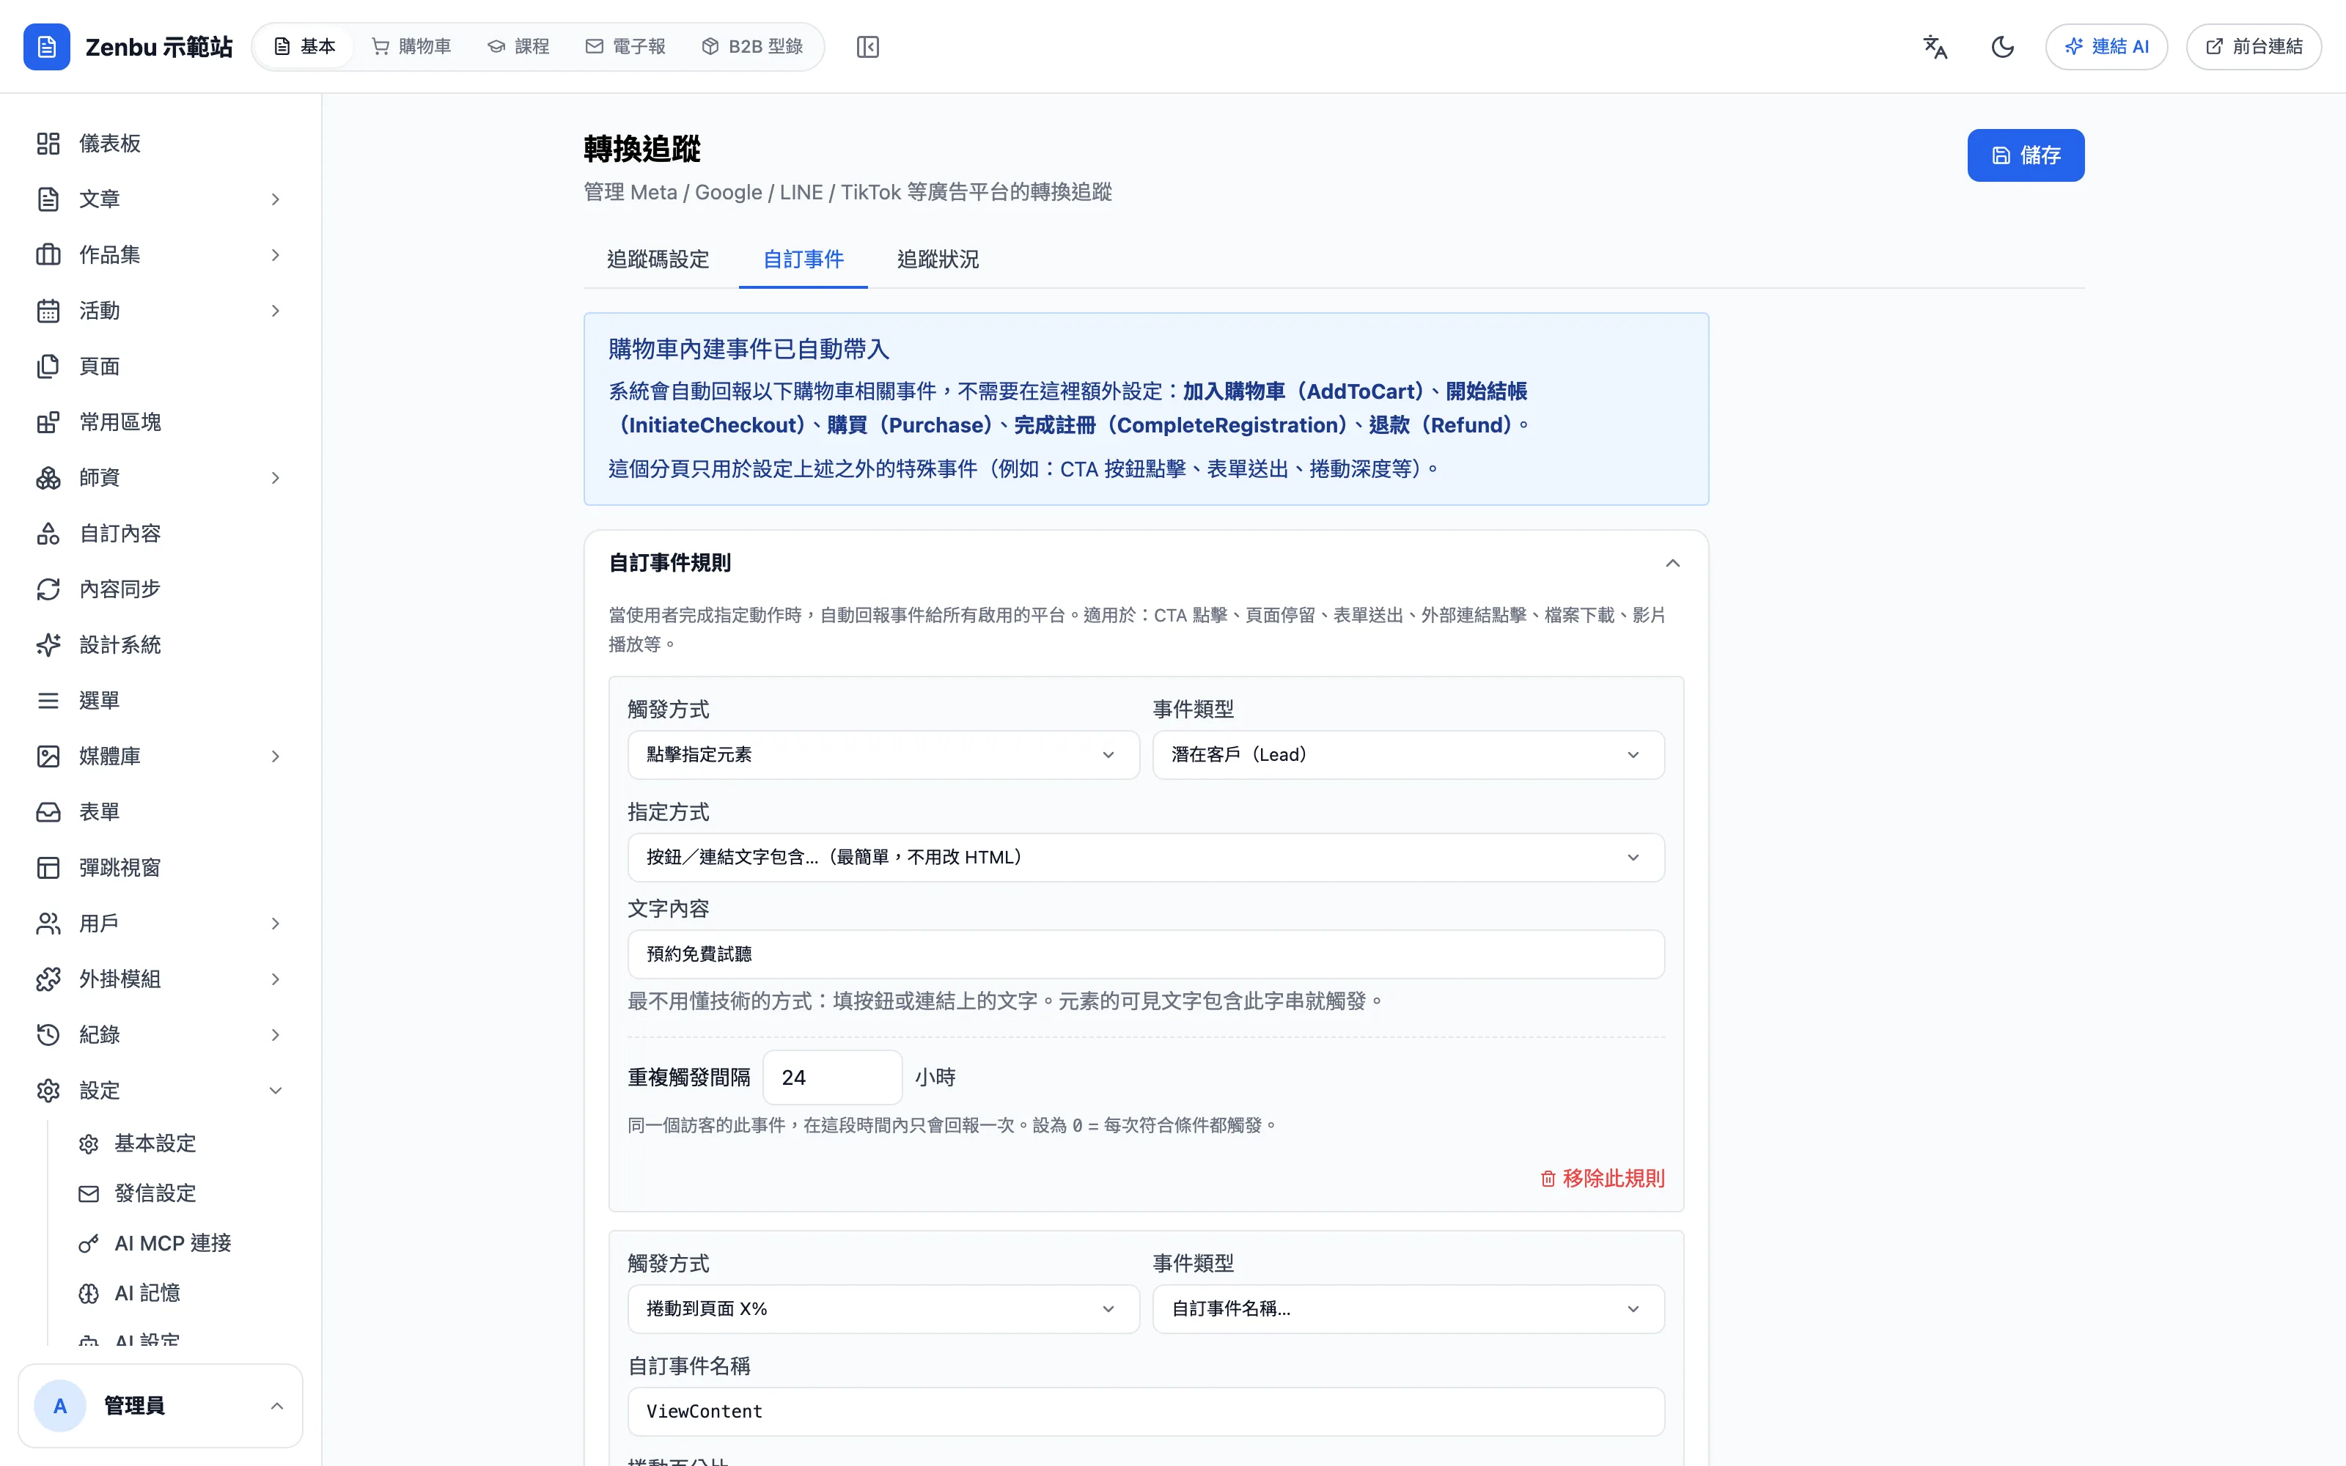The image size is (2346, 1466).
Task: Open 常用區塊 in sidebar
Action: tap(161, 421)
